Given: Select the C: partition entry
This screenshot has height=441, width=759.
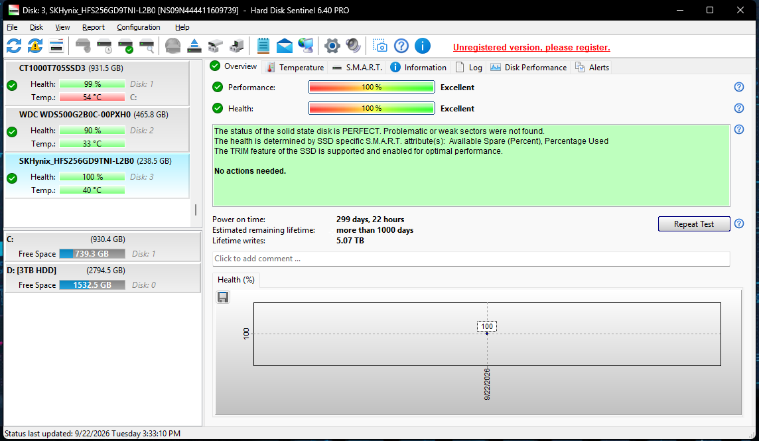Looking at the screenshot, I should [103, 247].
